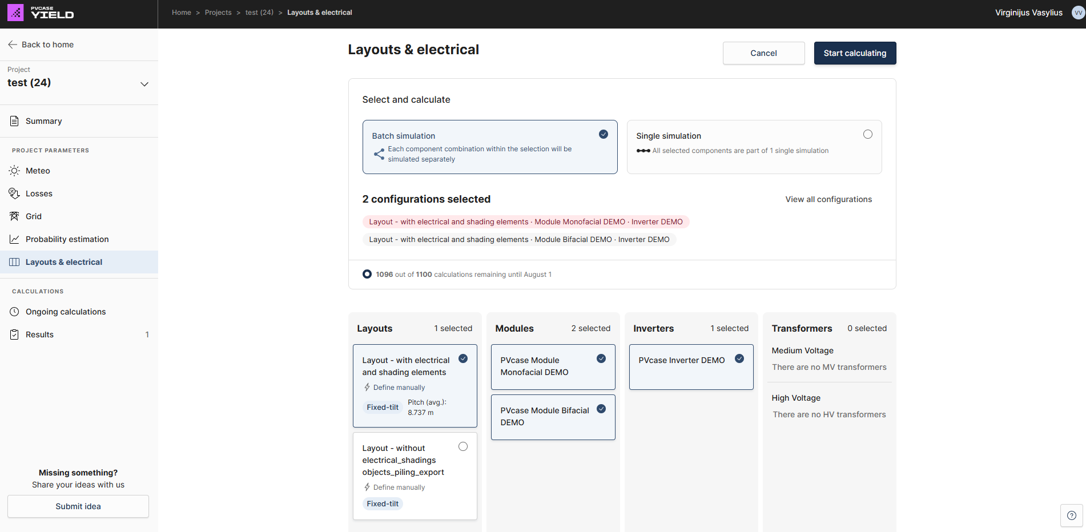
Task: Click the Meteo sun icon
Action: [x=14, y=171]
